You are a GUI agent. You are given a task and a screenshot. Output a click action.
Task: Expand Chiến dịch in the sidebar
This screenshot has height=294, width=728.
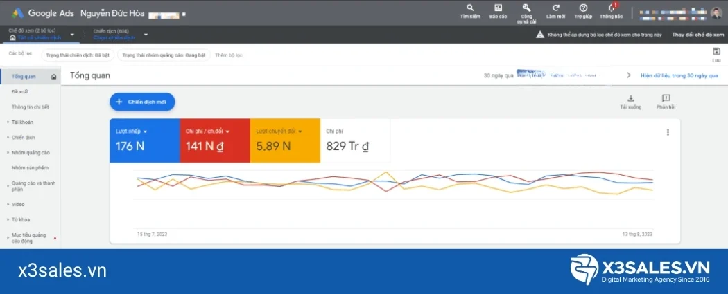(8, 138)
